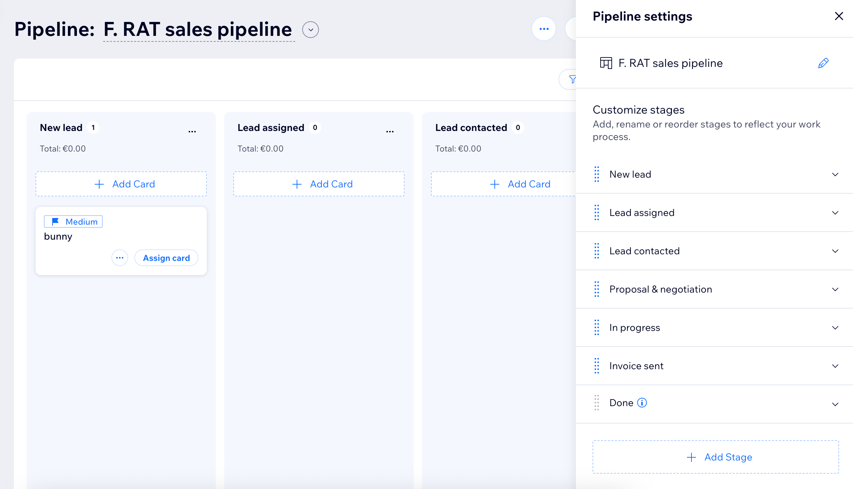The width and height of the screenshot is (853, 489).
Task: Open the Lead assigned column options menu
Action: (390, 131)
